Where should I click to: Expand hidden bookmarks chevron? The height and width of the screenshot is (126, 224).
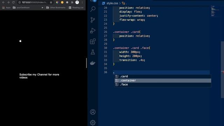[42, 8]
